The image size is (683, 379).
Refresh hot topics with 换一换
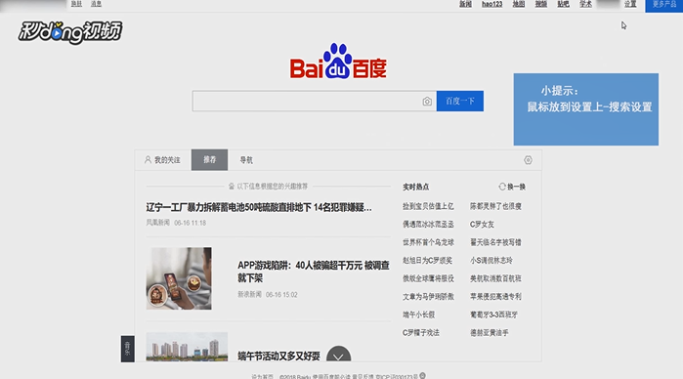point(512,187)
